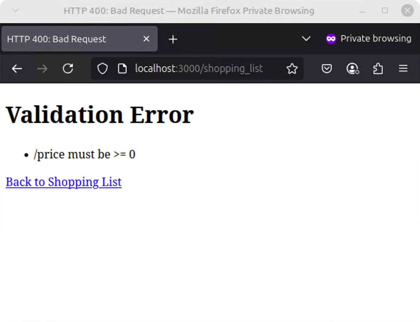
Task: Focus the localhost:3000/shopping_list address bar
Action: click(x=199, y=69)
